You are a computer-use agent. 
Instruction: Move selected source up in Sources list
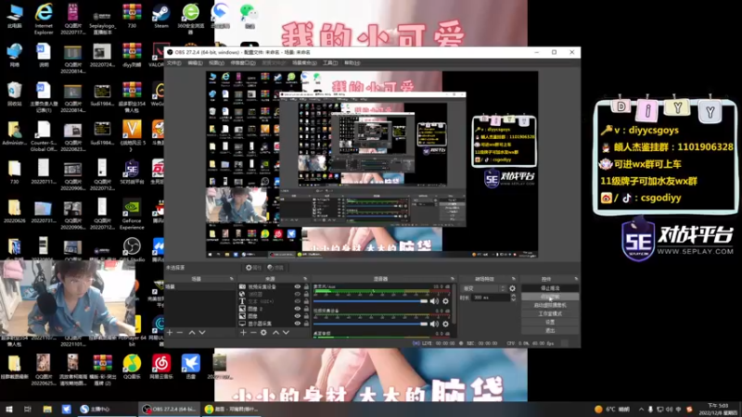pyautogui.click(x=275, y=333)
